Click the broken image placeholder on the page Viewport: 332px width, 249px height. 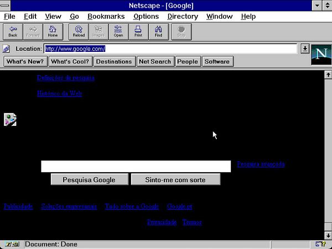click(10, 120)
